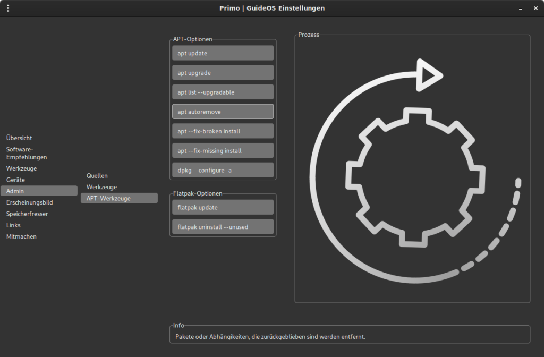This screenshot has width=544, height=357.
Task: Open the three-dot menu in title bar
Action: [x=8, y=8]
